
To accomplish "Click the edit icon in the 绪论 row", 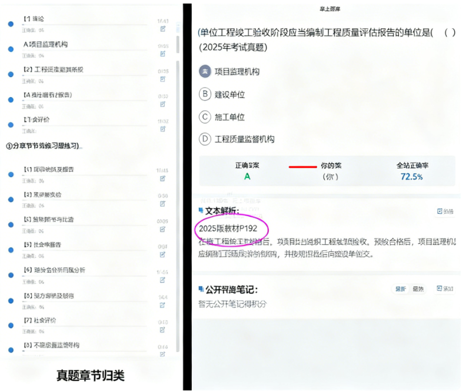I will pos(163,29).
